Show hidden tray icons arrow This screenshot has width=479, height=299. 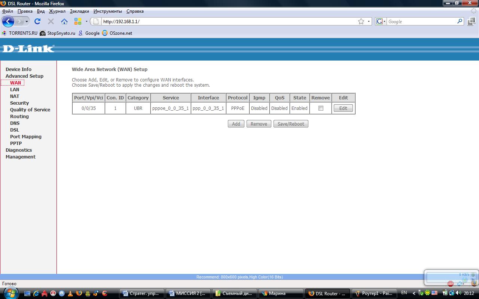pyautogui.click(x=414, y=293)
